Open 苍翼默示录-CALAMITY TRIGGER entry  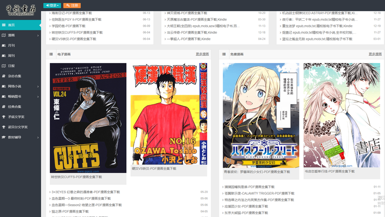pyautogui.click(x=259, y=193)
